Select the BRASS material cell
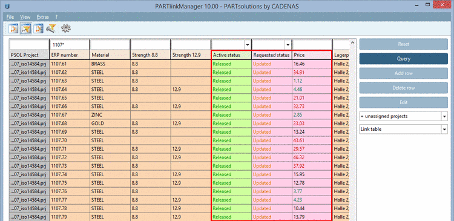 [x=110, y=64]
